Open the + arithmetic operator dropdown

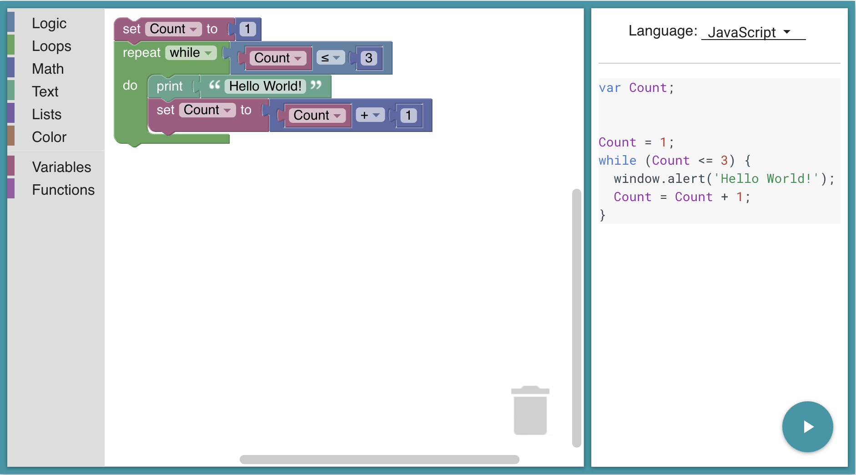tap(370, 115)
